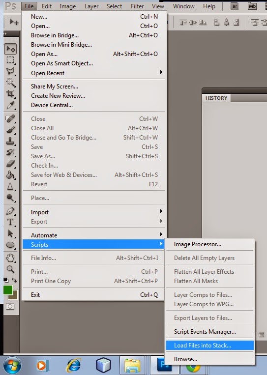Switch to the HISTORY panel tab
The height and width of the screenshot is (375, 267).
[x=216, y=98]
